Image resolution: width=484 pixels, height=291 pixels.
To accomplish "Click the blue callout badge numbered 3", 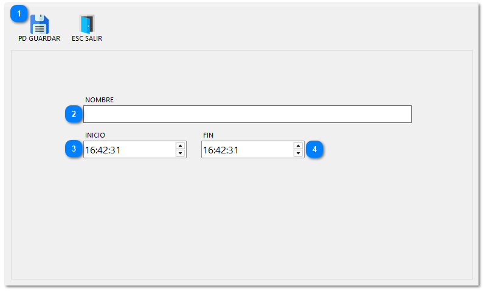I will coord(74,149).
